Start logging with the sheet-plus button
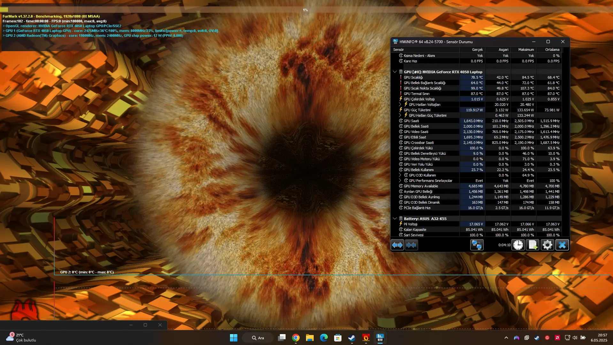Image resolution: width=613 pixels, height=345 pixels. pos(533,245)
